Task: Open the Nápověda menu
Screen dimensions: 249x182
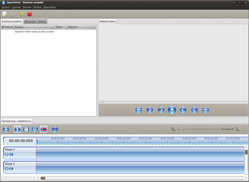Action: click(49, 7)
